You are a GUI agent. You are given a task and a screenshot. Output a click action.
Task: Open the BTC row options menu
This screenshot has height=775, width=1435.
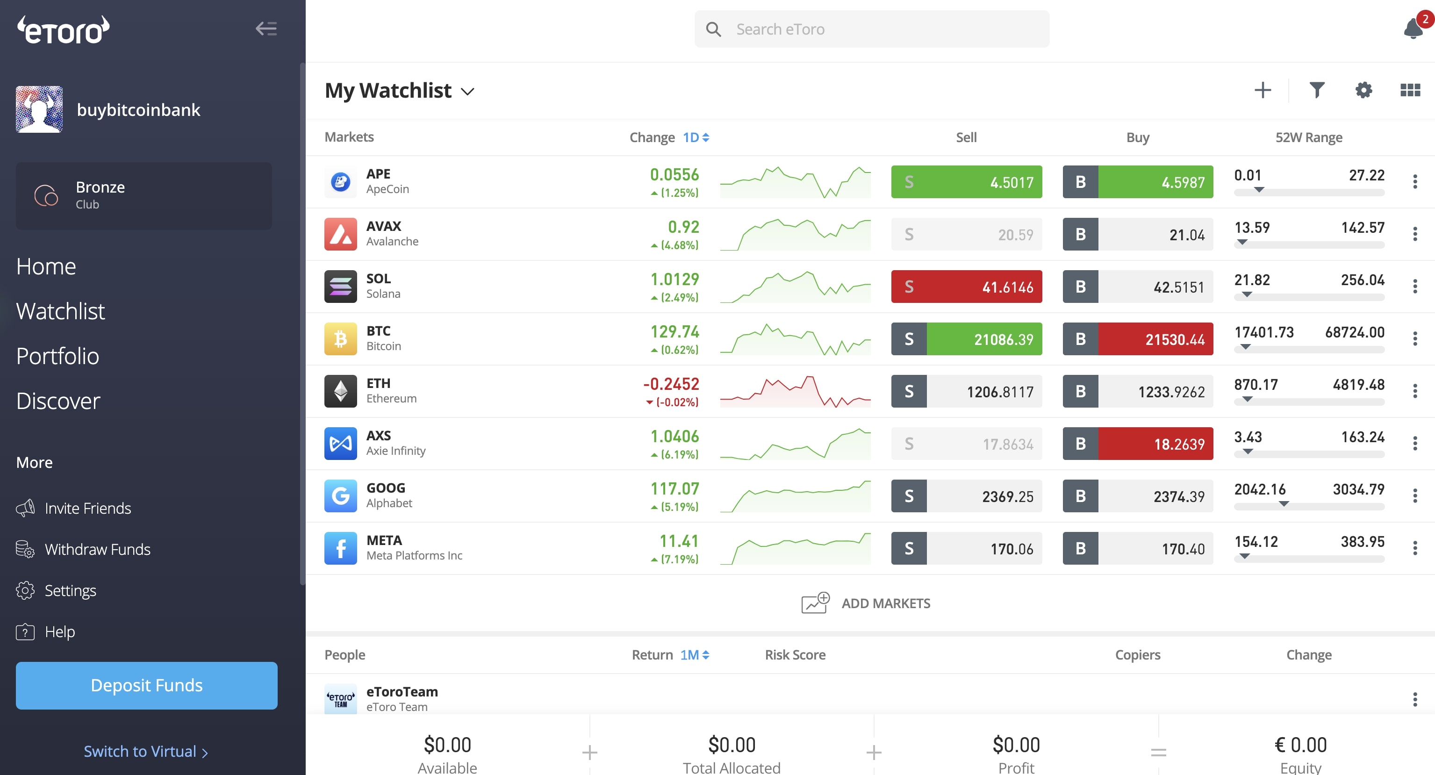(x=1415, y=339)
